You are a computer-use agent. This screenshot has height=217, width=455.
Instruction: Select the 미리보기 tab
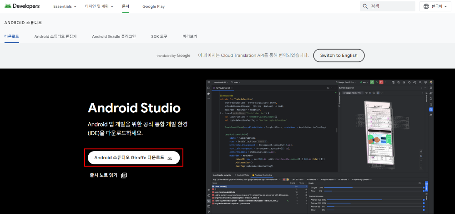190,36
